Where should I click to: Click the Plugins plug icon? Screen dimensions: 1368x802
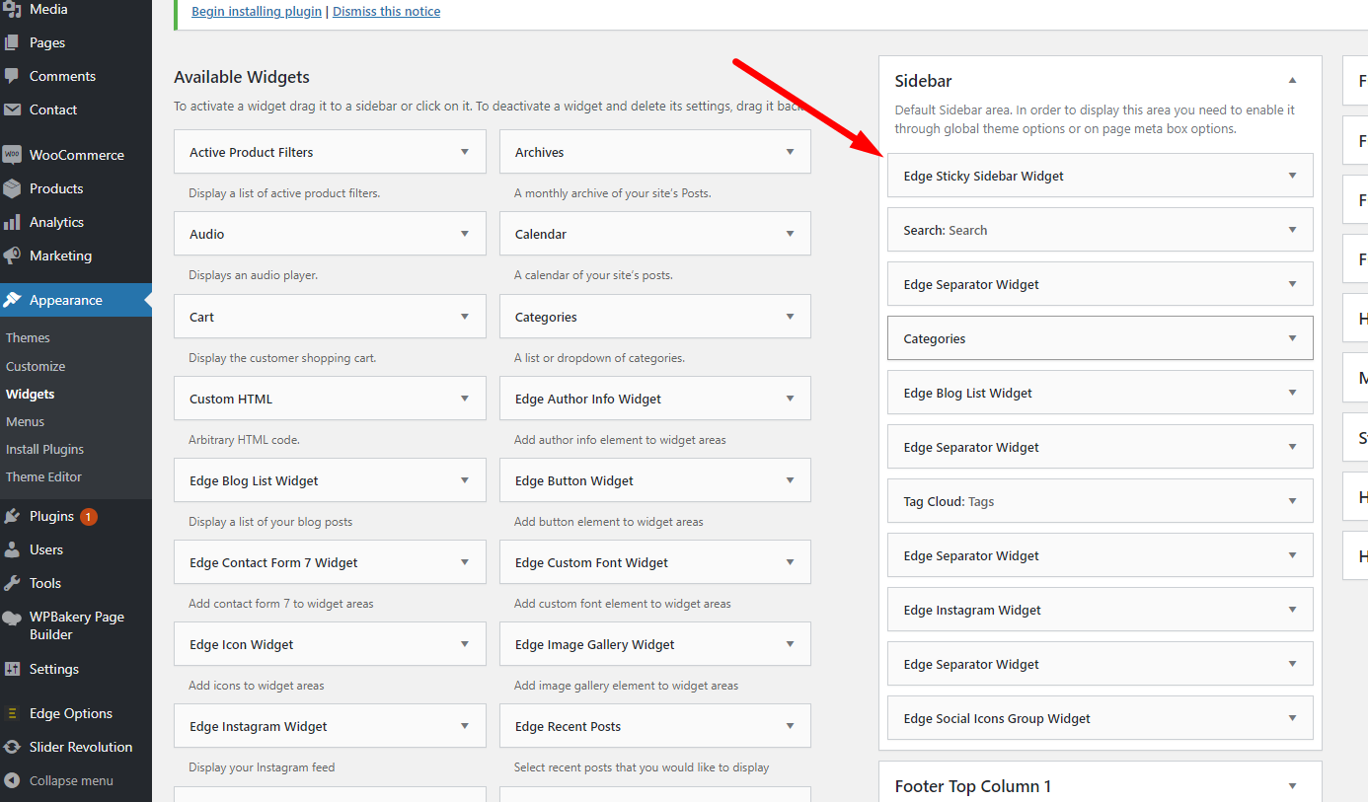[12, 516]
